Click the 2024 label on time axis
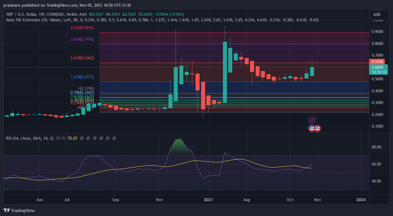Viewport: 393px width, 216px height. (361, 200)
